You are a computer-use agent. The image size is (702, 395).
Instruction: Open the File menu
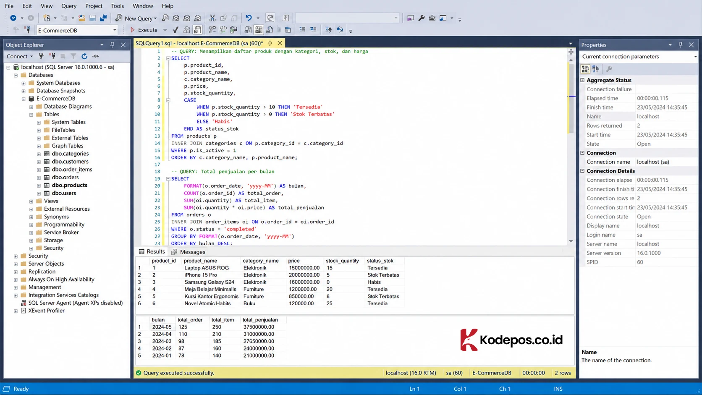click(x=9, y=6)
